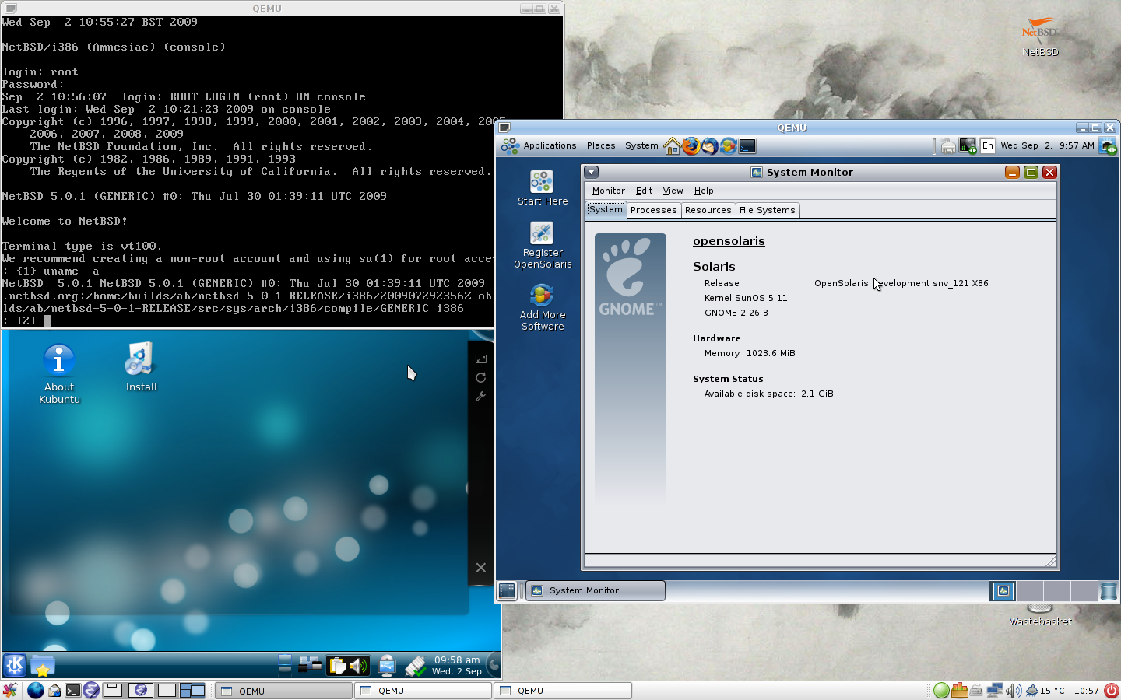Switch to the first workspace in the OpenSolaris pager
1121x700 pixels.
pos(1003,591)
